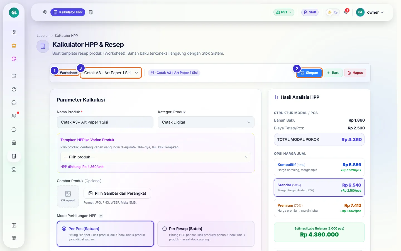Open the printer icon in sidebar
This screenshot has height=251, width=401.
point(14,103)
